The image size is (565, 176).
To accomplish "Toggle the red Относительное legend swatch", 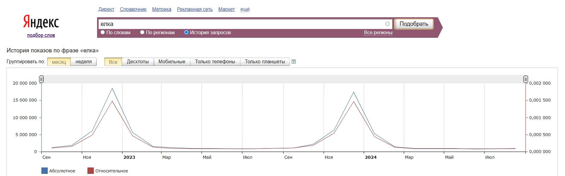I will pyautogui.click(x=91, y=171).
